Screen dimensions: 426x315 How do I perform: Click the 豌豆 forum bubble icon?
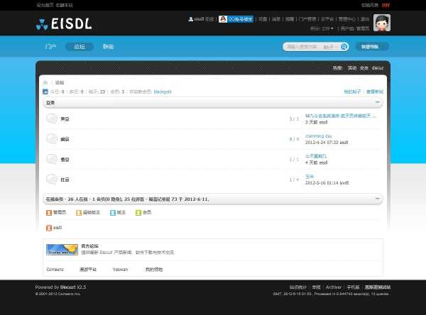pos(51,139)
